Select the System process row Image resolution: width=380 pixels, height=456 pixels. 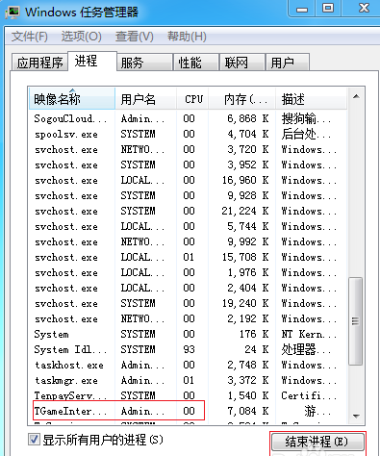pyautogui.click(x=188, y=334)
